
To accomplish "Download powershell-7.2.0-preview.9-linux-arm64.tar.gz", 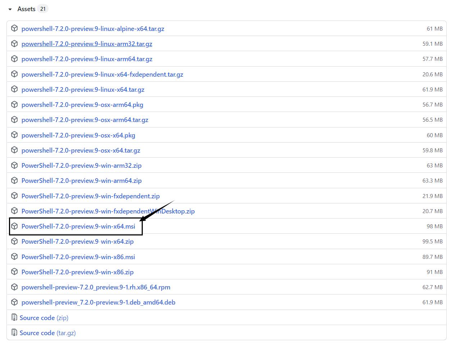I will [x=87, y=59].
